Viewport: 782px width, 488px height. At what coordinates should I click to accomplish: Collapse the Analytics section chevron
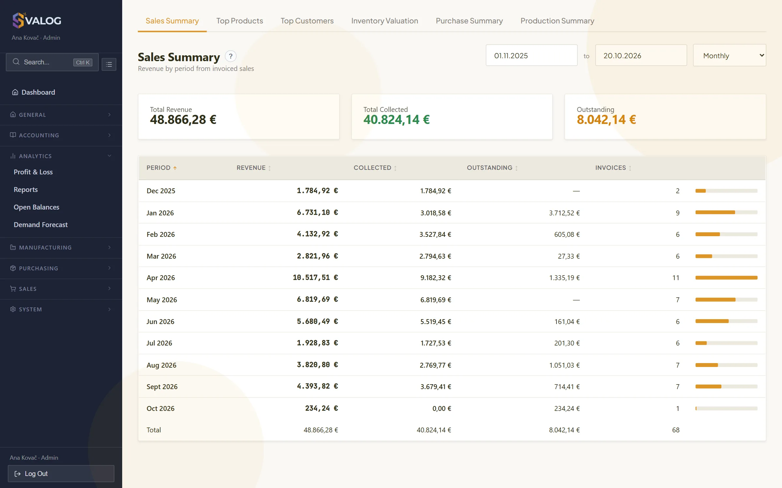109,156
